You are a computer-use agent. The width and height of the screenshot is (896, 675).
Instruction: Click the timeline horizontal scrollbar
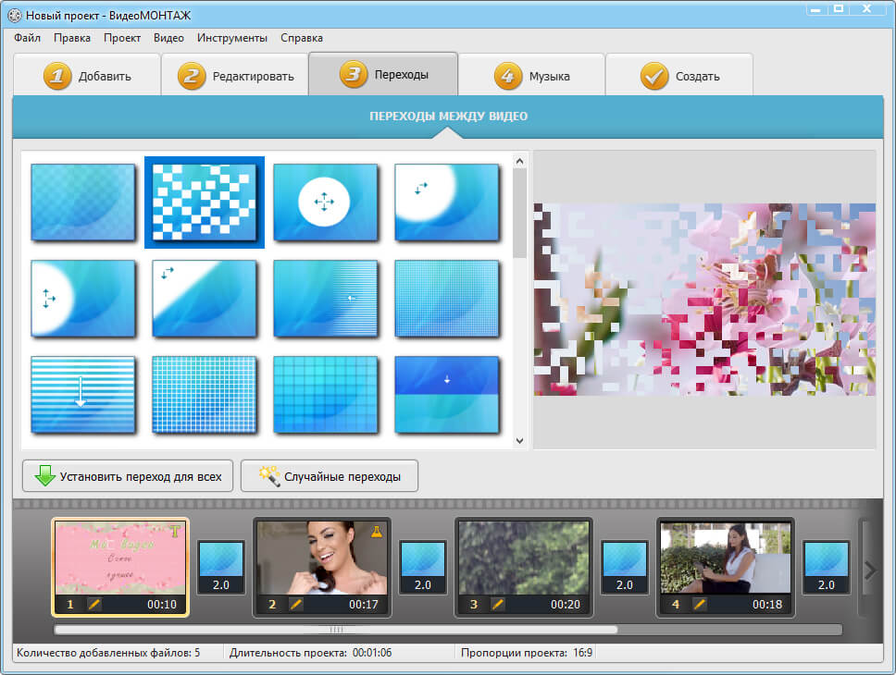(x=336, y=630)
